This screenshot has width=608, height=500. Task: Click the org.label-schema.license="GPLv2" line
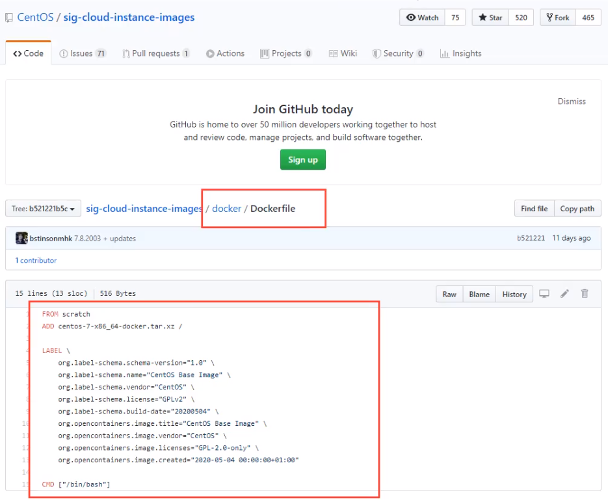[x=126, y=399]
